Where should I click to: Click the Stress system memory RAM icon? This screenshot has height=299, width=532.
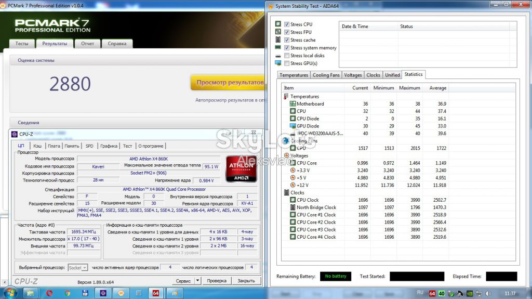[278, 47]
